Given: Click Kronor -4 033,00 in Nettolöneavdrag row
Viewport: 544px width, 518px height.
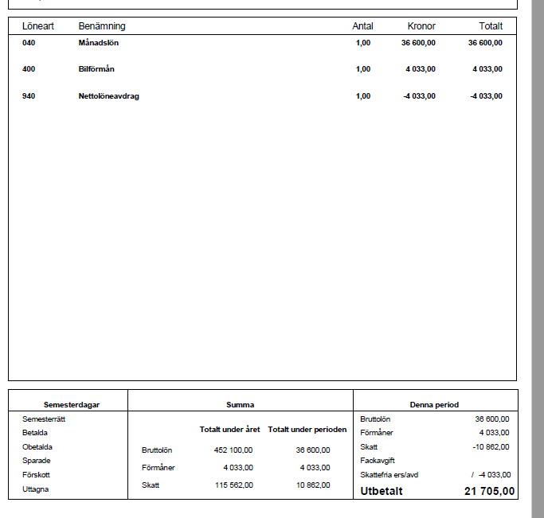Looking at the screenshot, I should click(x=419, y=96).
